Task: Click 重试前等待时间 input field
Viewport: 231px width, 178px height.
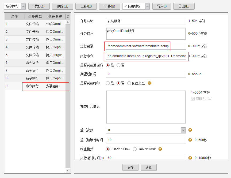Action: (x=146, y=140)
